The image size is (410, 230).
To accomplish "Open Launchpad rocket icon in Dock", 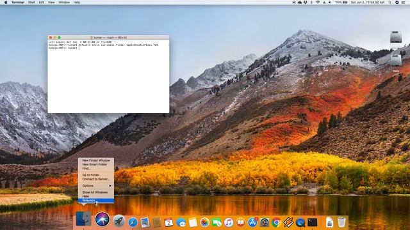I will click(119, 222).
